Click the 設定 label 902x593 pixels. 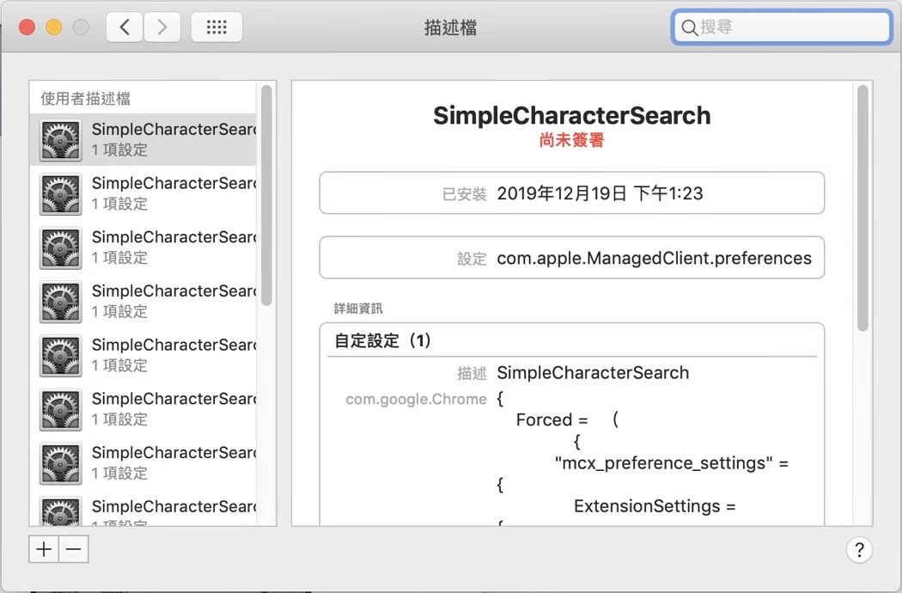point(472,259)
